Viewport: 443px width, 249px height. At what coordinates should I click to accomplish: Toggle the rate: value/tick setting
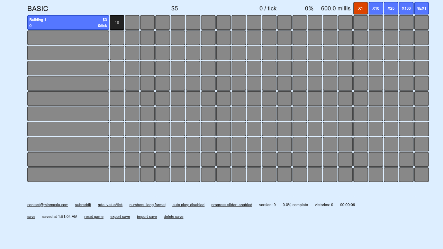click(x=110, y=205)
